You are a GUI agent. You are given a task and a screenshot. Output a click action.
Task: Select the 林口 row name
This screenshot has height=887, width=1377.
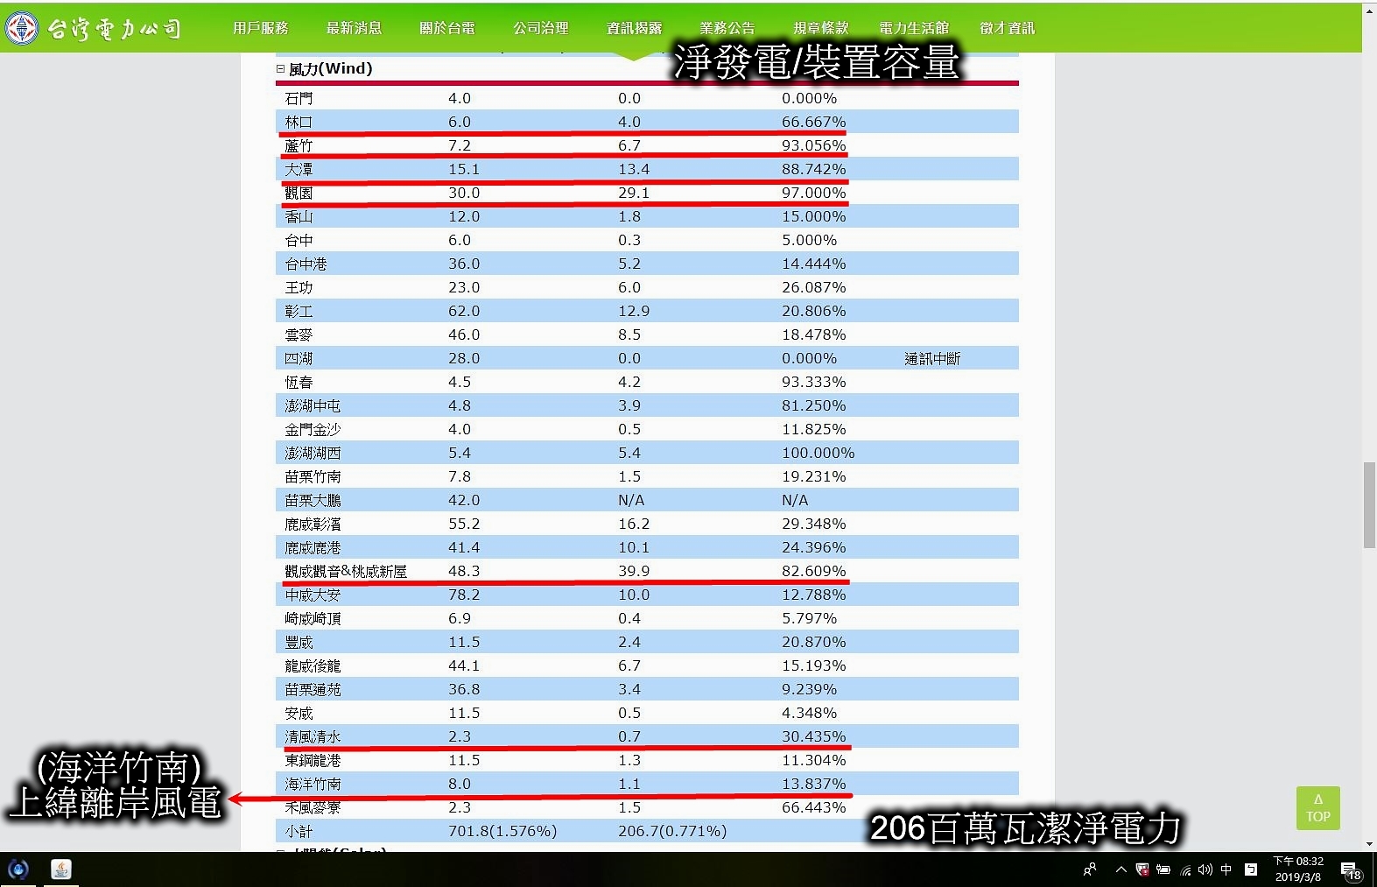(x=299, y=122)
